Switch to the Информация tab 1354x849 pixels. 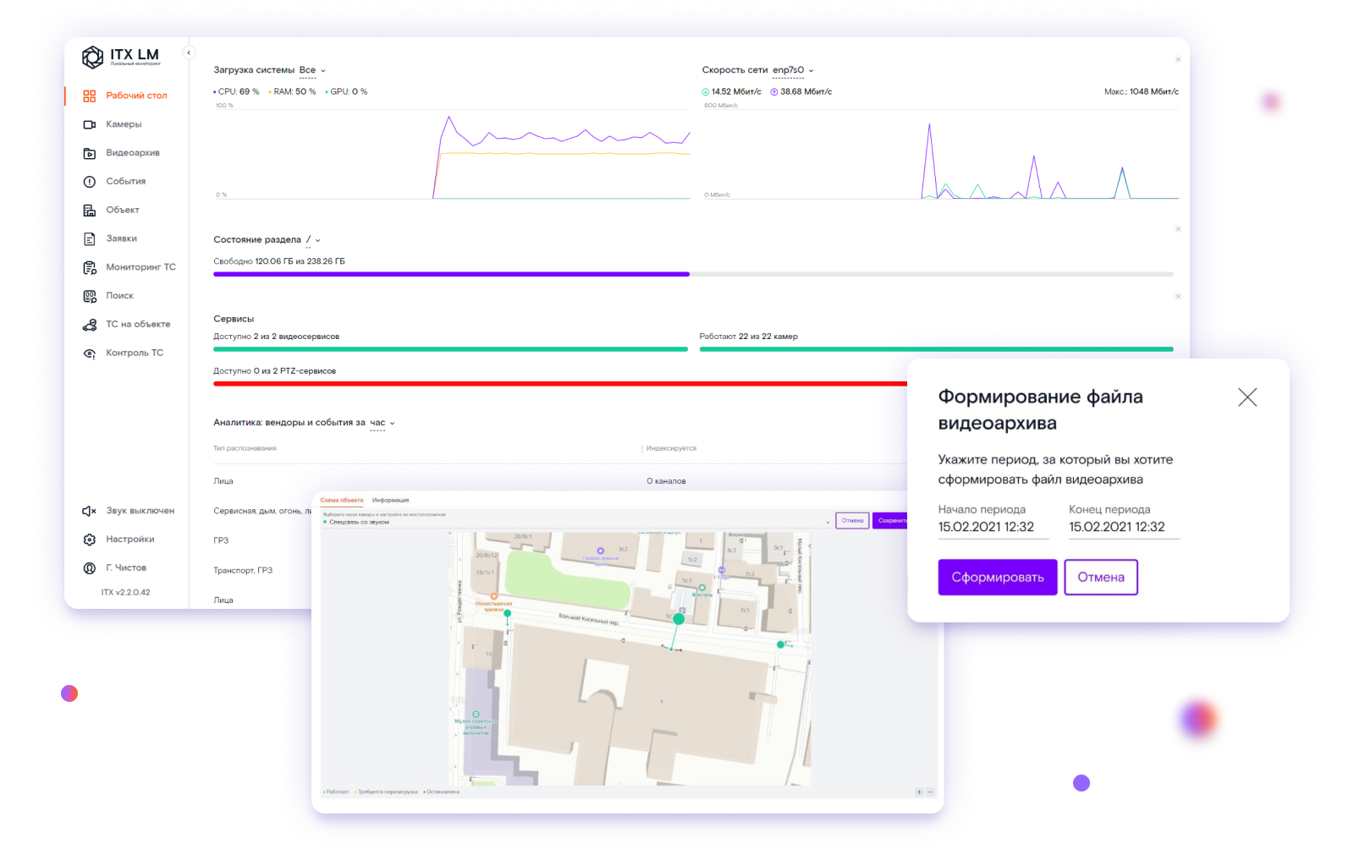390,501
